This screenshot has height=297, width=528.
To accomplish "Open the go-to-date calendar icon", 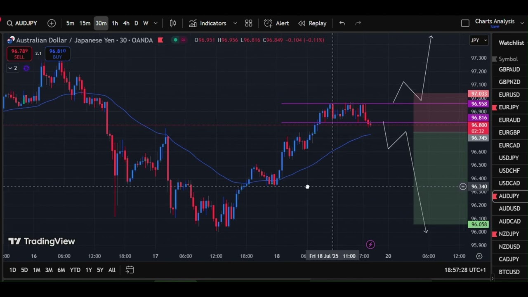I will 130,270.
